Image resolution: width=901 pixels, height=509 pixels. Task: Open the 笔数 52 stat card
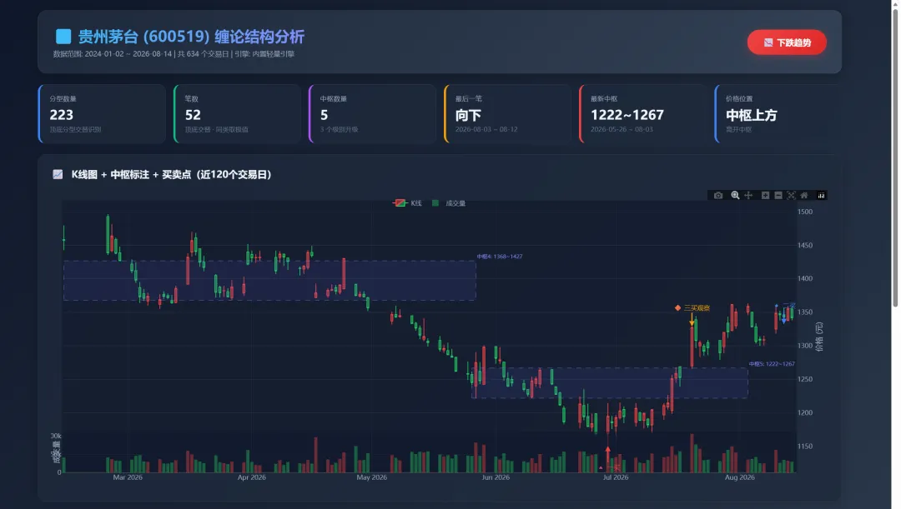click(237, 113)
